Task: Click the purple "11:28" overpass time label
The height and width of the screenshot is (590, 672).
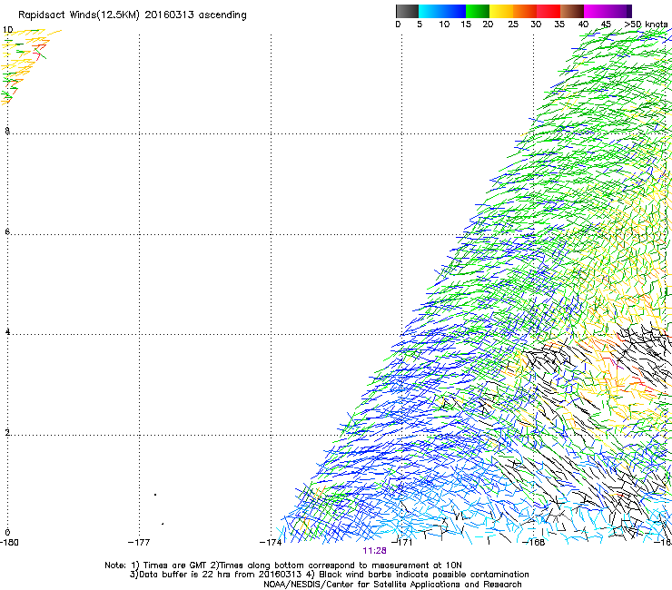Action: click(x=374, y=551)
